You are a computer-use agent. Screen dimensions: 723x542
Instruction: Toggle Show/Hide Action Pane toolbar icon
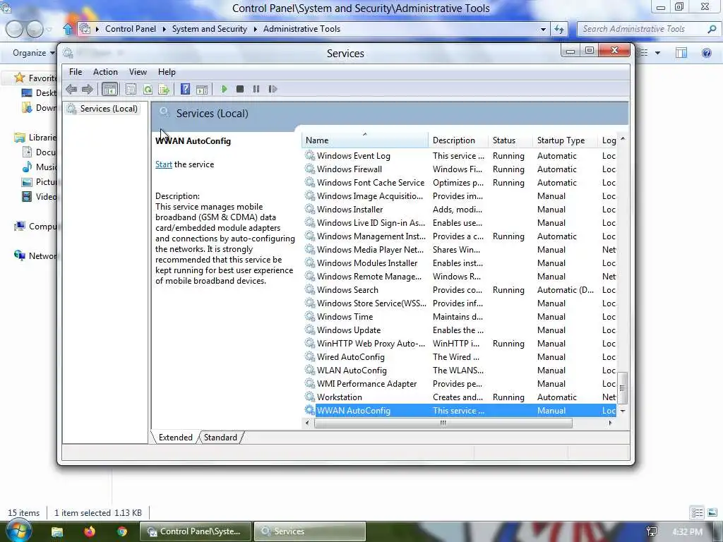(201, 89)
